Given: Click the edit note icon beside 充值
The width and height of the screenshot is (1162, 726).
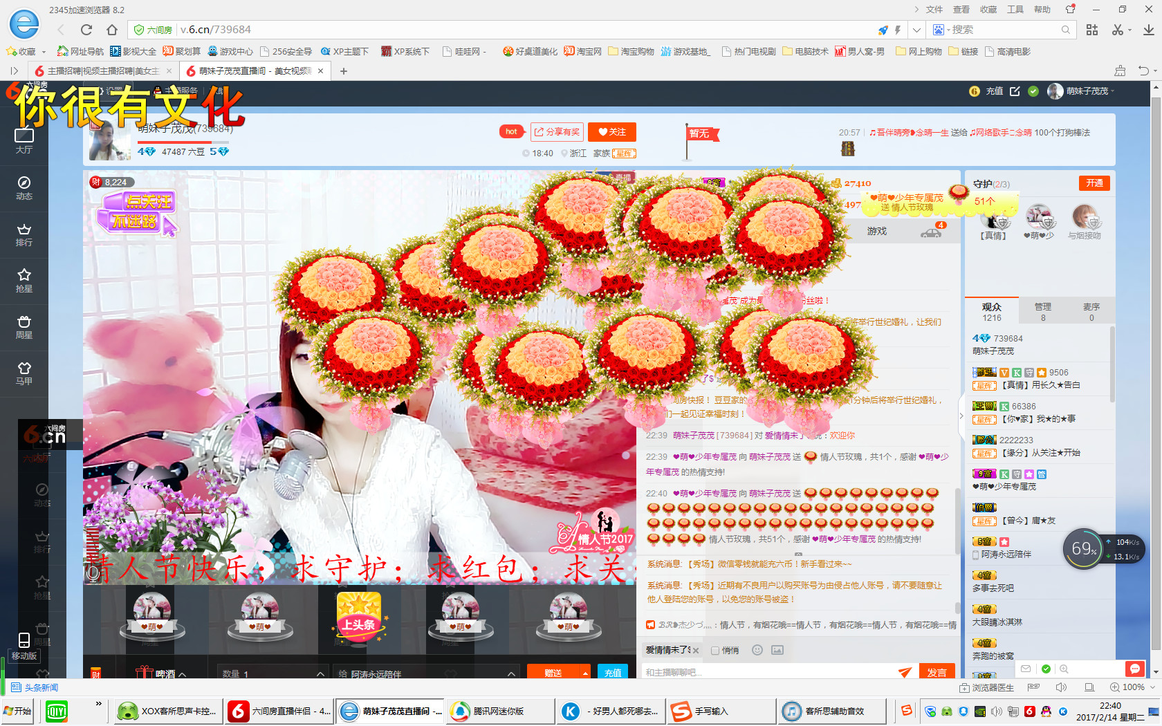Looking at the screenshot, I should (1015, 91).
